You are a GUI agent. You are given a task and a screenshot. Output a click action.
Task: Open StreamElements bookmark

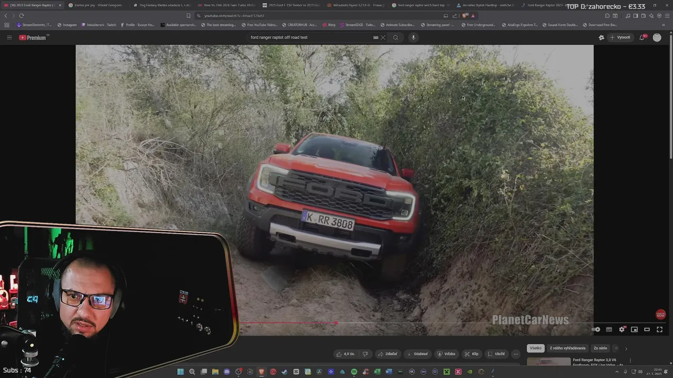pos(35,25)
